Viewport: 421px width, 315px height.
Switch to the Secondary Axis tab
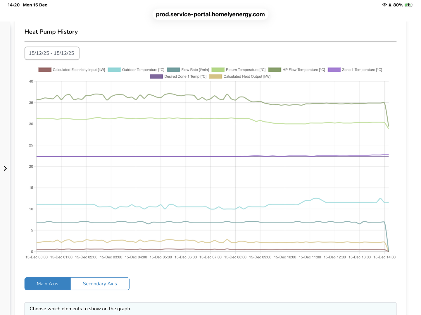pyautogui.click(x=100, y=283)
